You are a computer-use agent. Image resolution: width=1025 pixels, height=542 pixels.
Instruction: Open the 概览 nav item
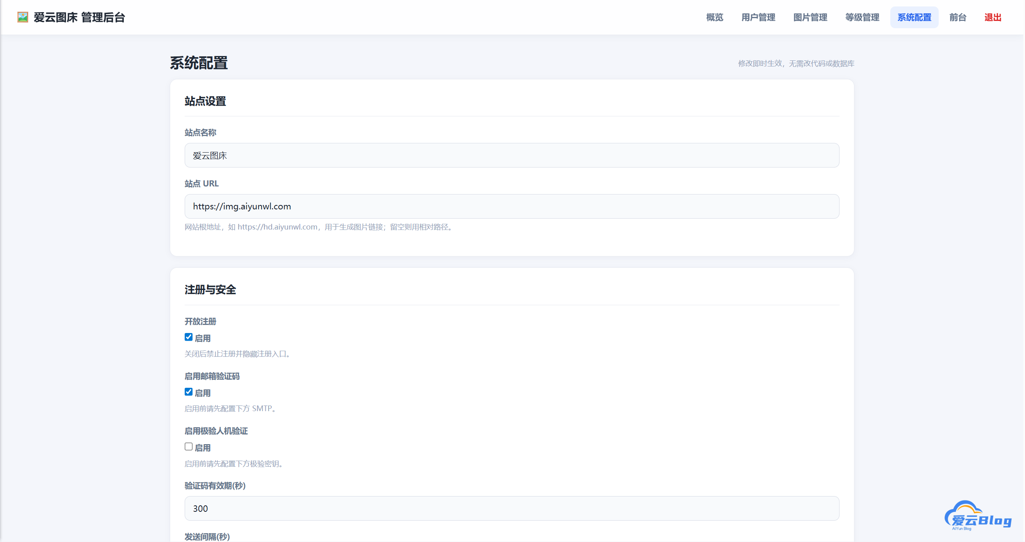pyautogui.click(x=715, y=17)
